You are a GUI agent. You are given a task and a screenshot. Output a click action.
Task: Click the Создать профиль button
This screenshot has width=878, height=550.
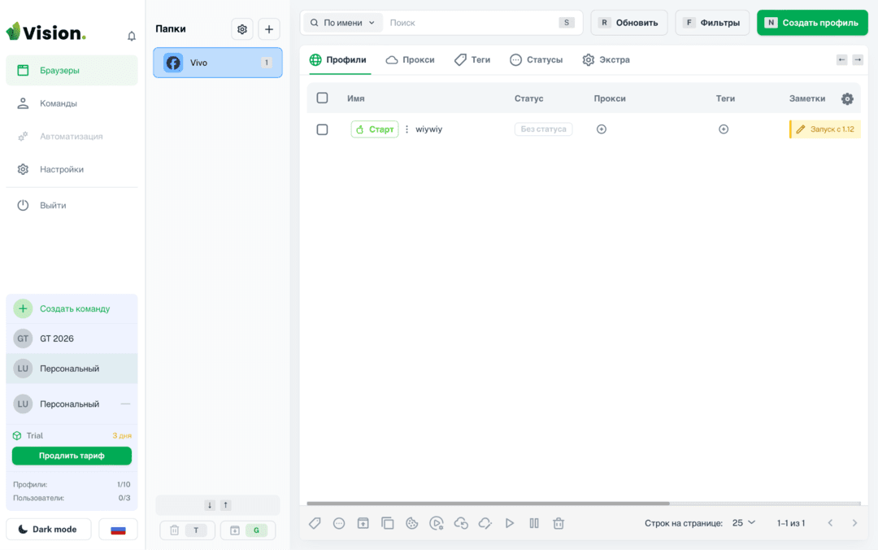[812, 23]
